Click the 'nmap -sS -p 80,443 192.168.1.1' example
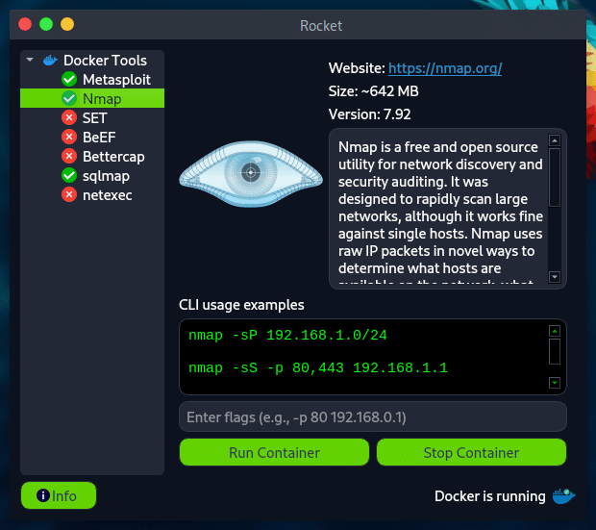 click(318, 367)
